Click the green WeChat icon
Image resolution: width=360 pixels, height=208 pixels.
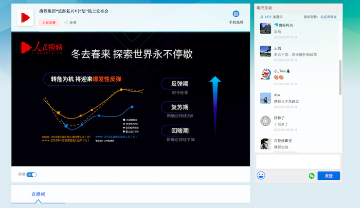[x=312, y=176]
